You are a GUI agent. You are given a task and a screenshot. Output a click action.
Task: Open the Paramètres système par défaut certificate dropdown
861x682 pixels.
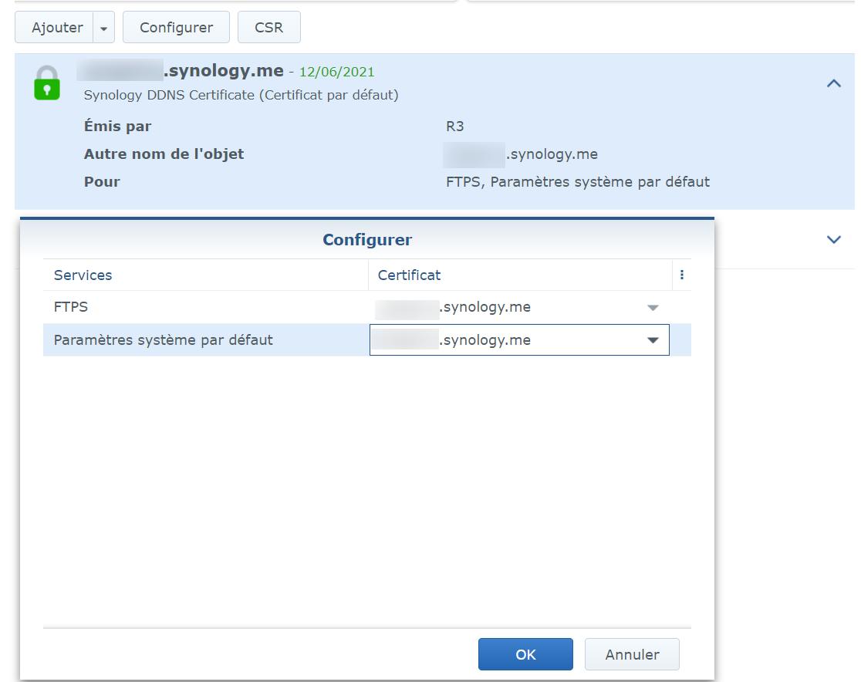pyautogui.click(x=653, y=340)
